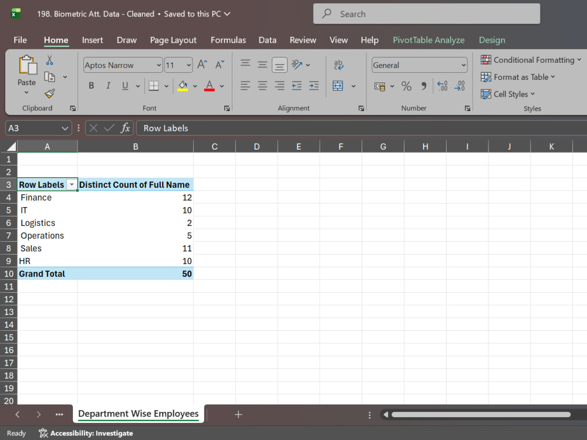Toggle Wrap Text
This screenshot has height=440, width=587.
(339, 65)
